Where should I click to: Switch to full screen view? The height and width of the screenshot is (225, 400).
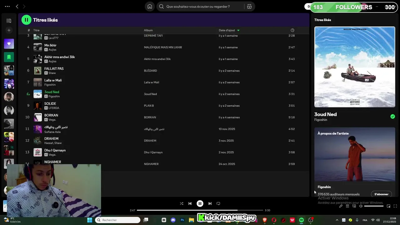395,206
